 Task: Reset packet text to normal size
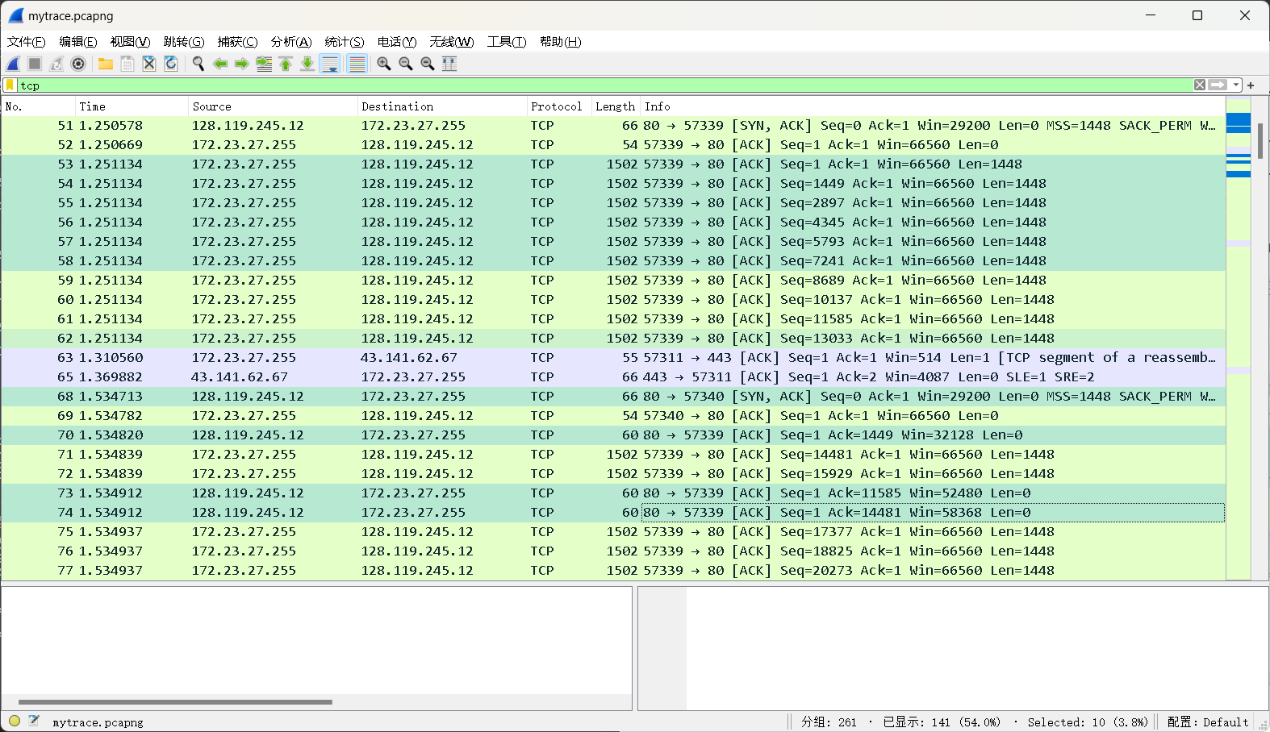428,64
